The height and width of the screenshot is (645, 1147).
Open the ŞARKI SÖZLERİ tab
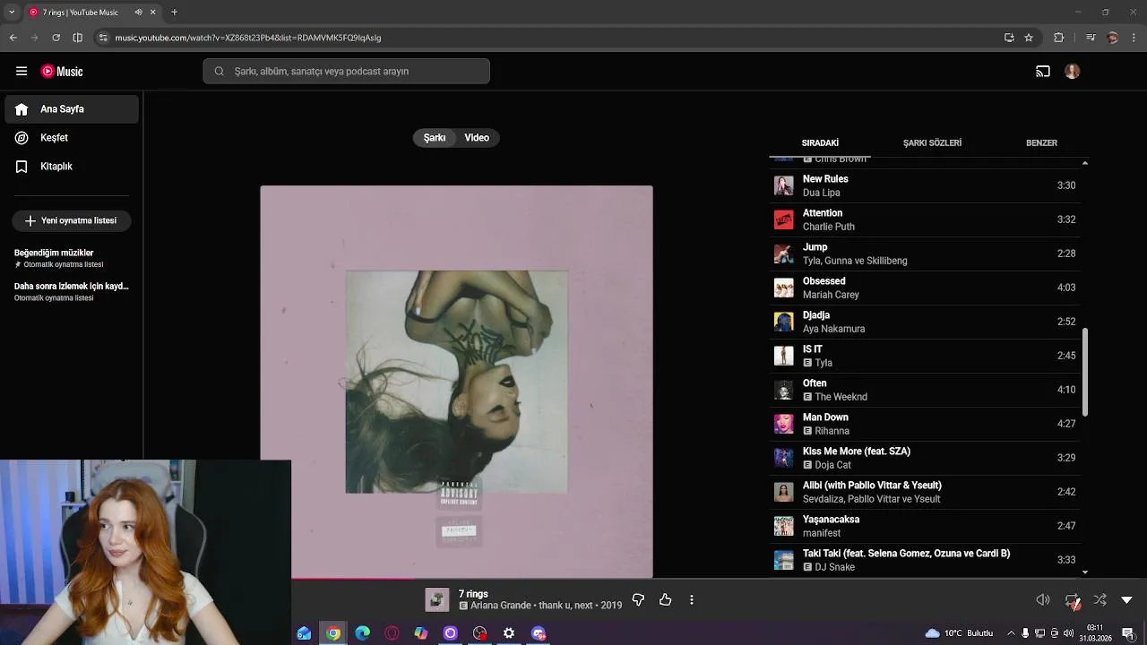coord(932,143)
